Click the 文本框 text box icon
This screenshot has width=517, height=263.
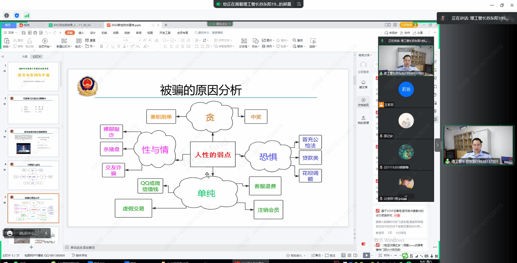click(x=244, y=41)
